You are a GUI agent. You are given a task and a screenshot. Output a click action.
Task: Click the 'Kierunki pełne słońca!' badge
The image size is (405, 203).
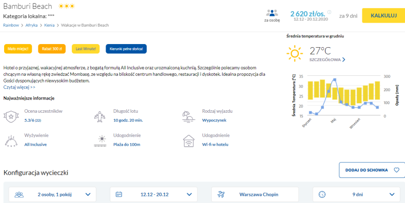click(x=126, y=49)
